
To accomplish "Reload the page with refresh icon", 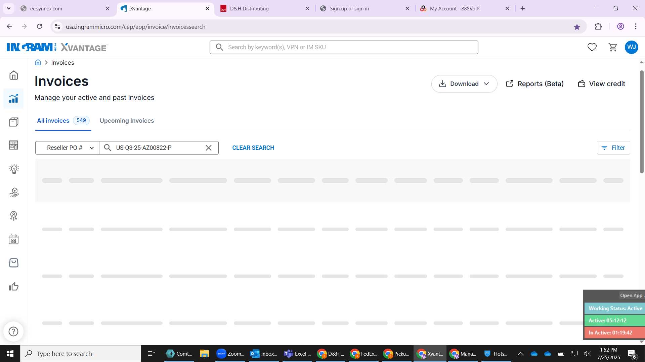I will click(40, 26).
